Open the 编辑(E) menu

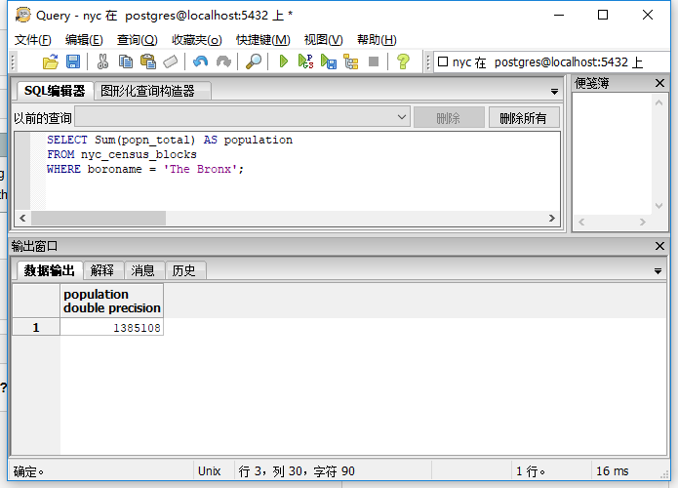click(x=84, y=40)
